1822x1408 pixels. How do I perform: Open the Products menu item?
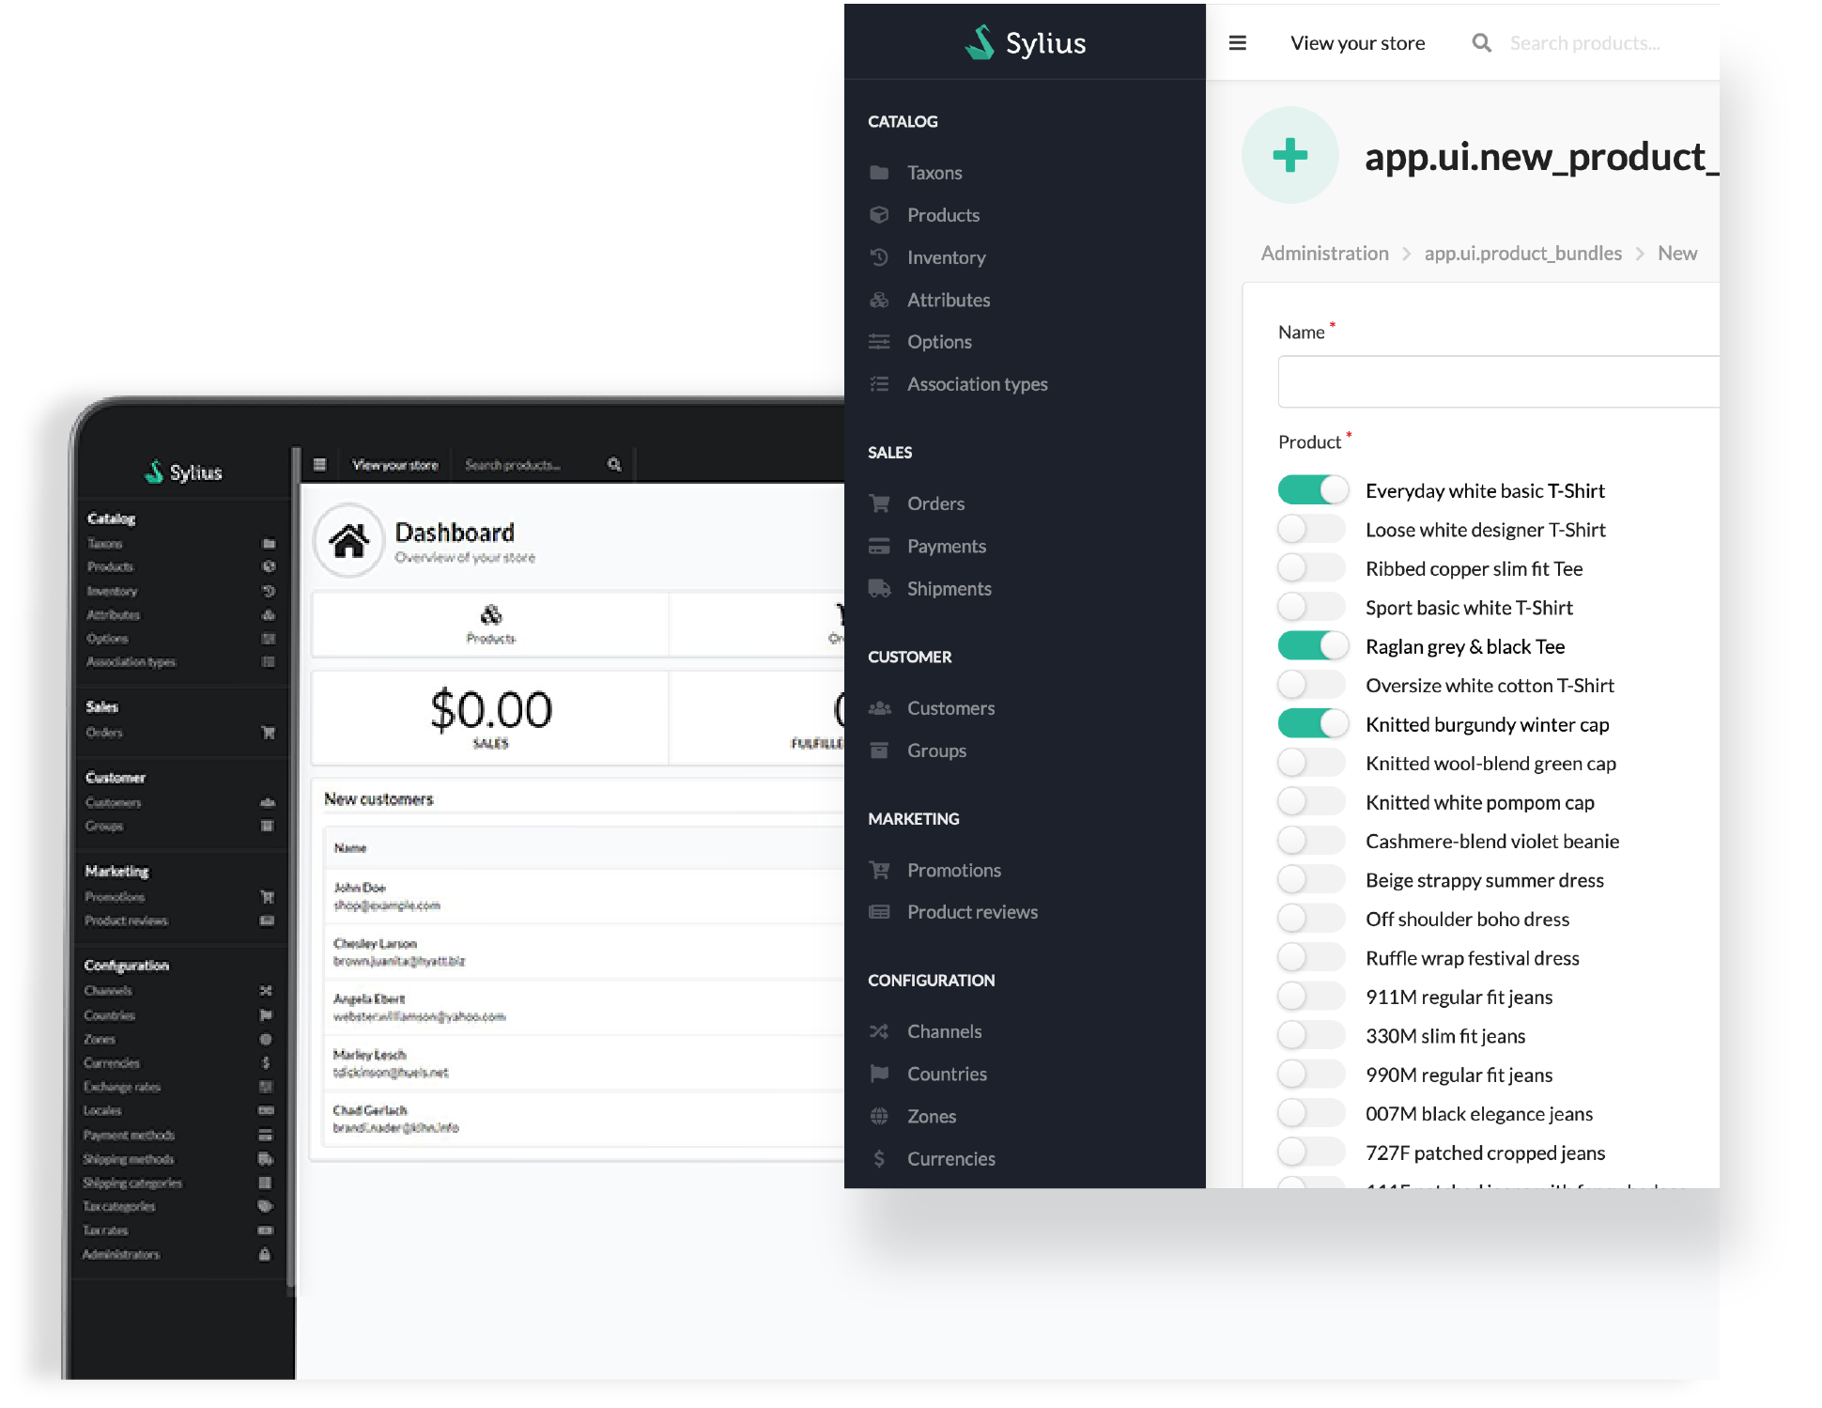(943, 215)
